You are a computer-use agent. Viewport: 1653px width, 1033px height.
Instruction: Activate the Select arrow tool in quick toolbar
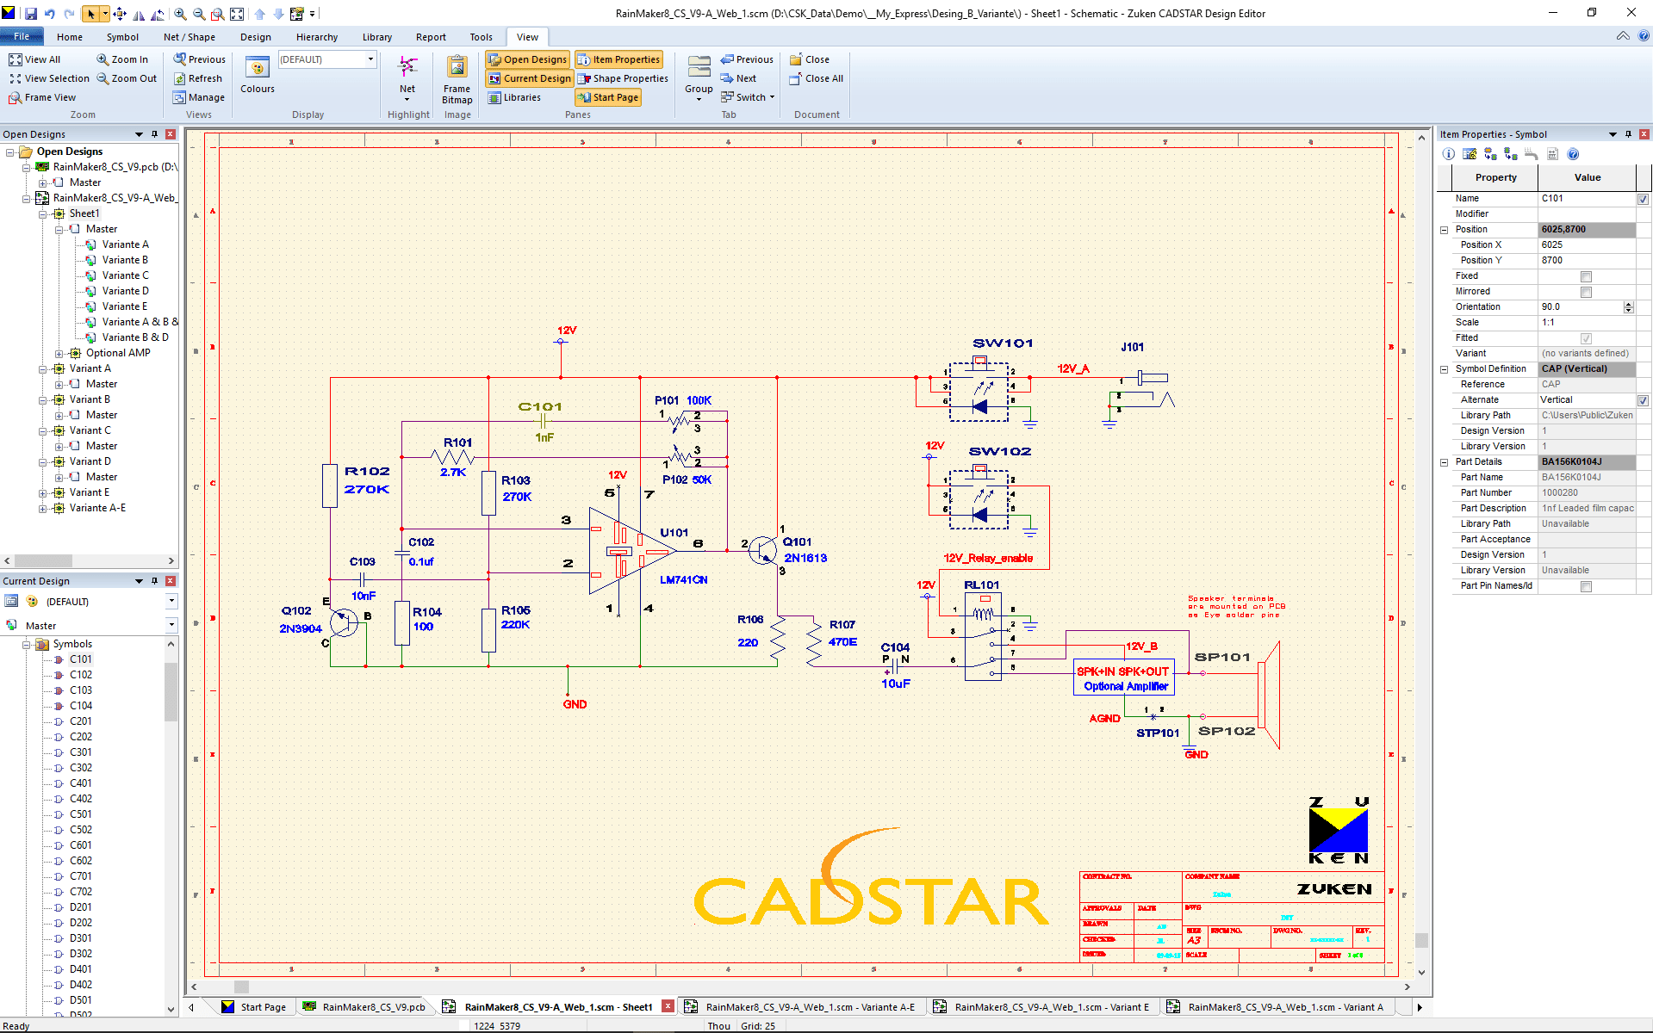tap(90, 14)
